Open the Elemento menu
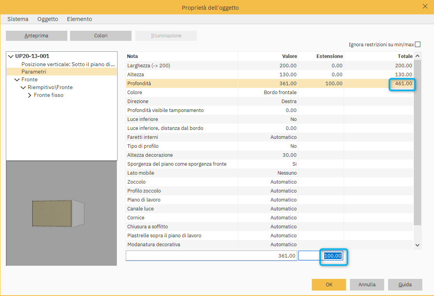434x296 pixels. point(79,19)
